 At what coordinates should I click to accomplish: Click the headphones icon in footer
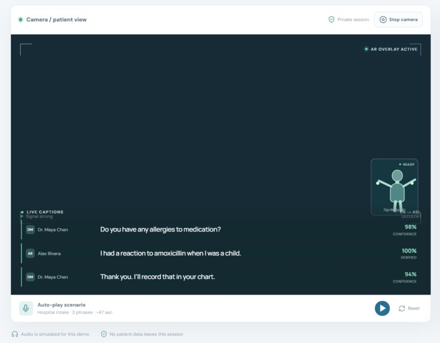15,334
